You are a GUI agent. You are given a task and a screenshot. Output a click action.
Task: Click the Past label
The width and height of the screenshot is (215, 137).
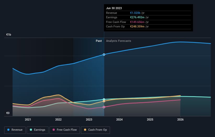click(99, 41)
